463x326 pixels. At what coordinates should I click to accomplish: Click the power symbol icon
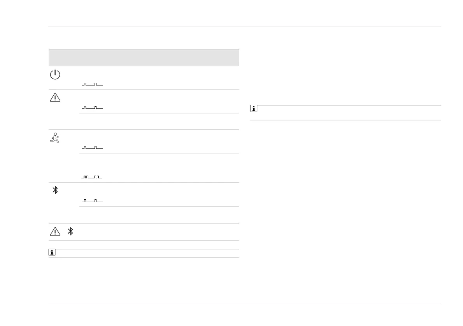click(55, 75)
